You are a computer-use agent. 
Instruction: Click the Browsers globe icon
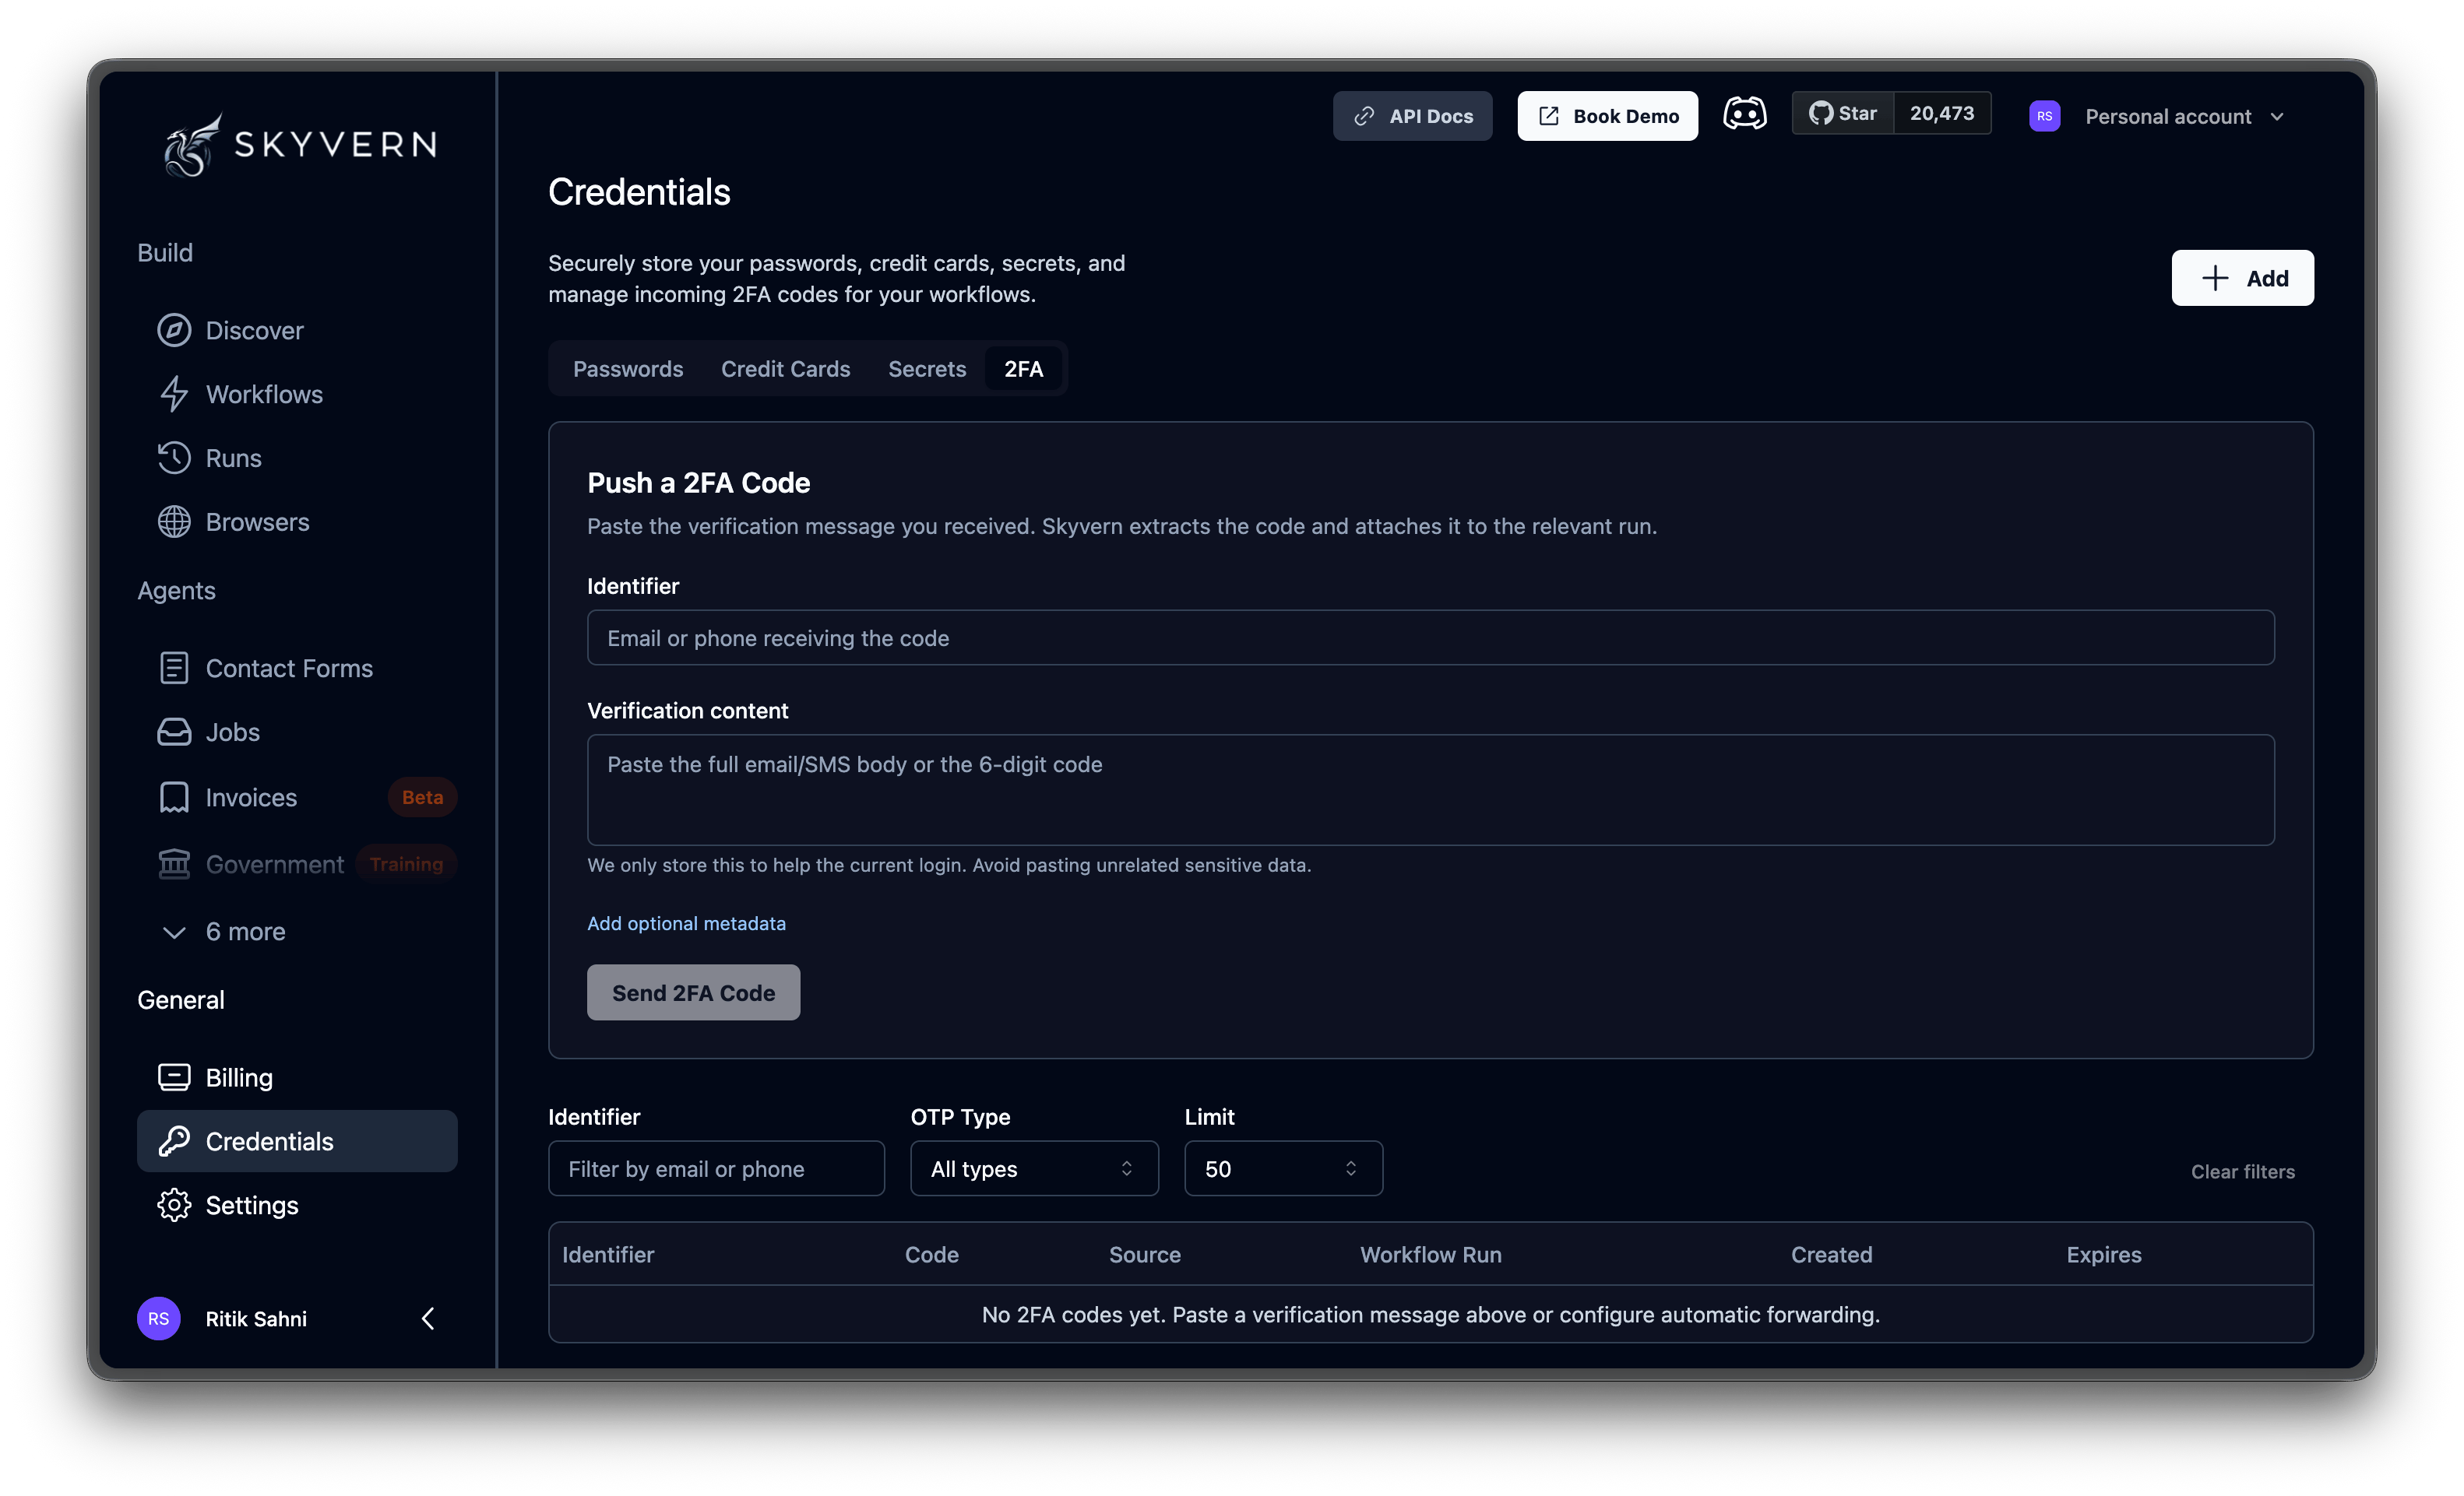point(174,521)
